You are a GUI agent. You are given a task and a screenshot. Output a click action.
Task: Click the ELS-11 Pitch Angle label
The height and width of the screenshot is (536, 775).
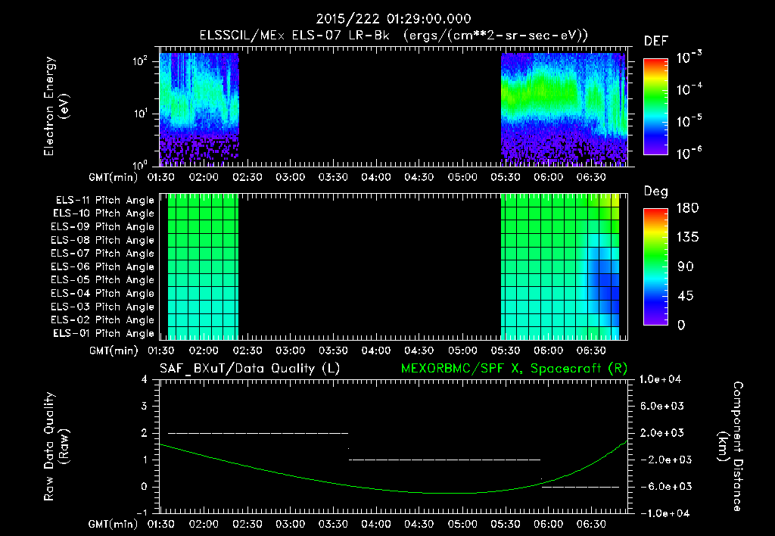[104, 201]
